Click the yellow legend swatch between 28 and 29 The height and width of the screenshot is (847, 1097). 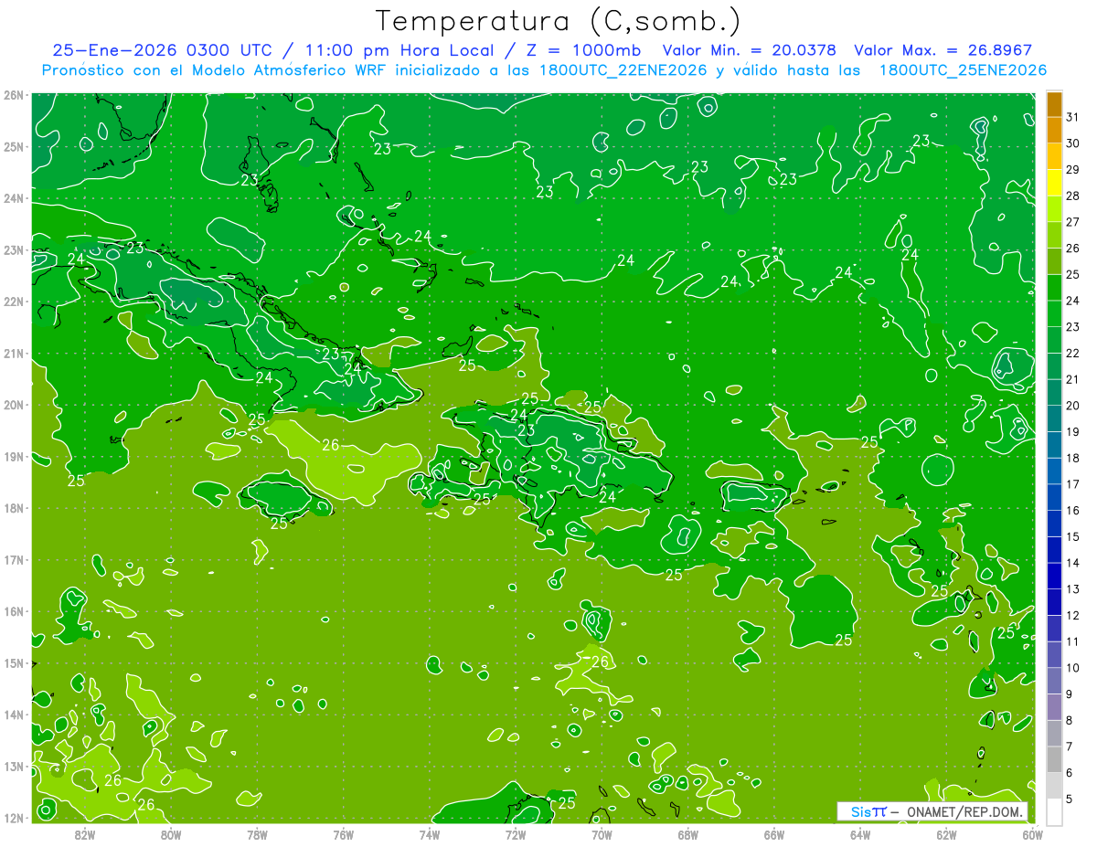pyautogui.click(x=1054, y=183)
